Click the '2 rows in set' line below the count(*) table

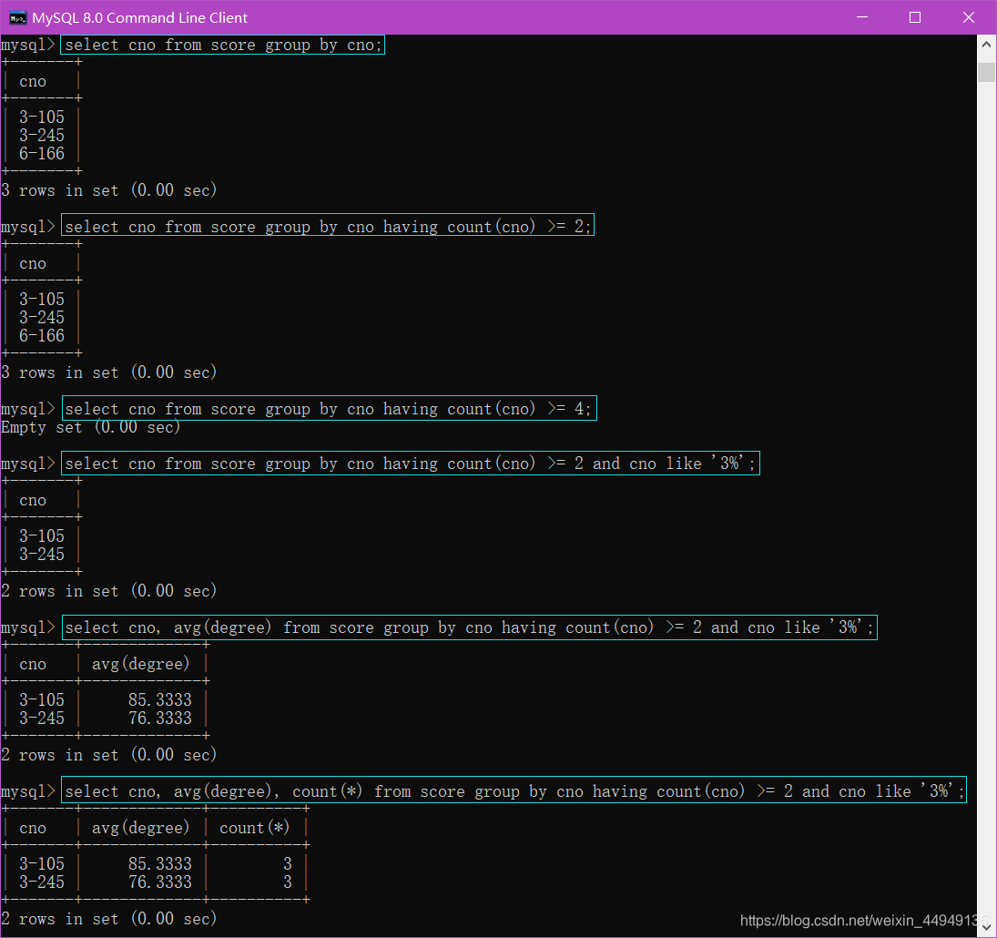109,919
